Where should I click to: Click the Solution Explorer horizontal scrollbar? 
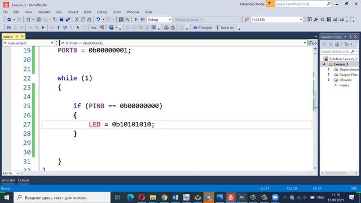(339, 173)
